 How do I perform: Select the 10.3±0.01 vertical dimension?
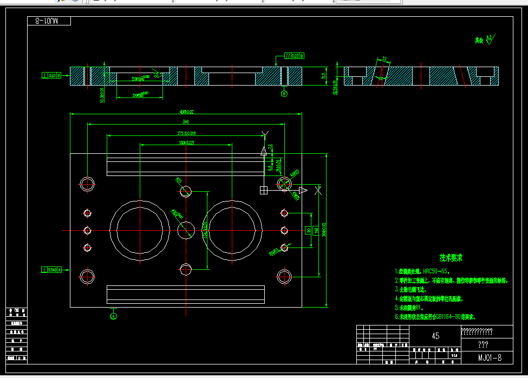[x=102, y=95]
